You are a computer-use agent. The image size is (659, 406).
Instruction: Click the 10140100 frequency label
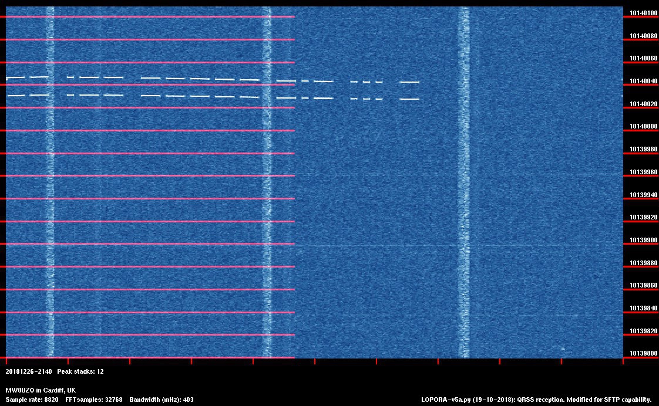(x=643, y=13)
